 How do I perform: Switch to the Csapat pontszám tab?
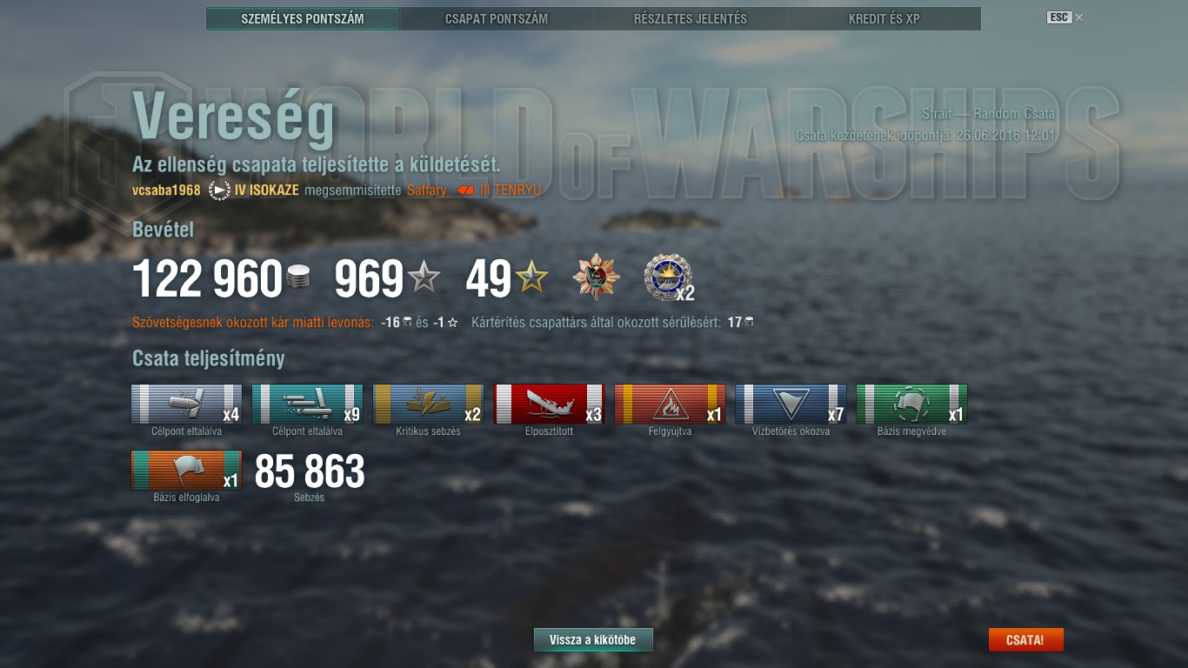[x=497, y=18]
